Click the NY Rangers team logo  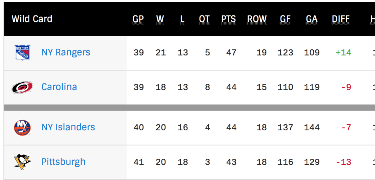(x=22, y=53)
